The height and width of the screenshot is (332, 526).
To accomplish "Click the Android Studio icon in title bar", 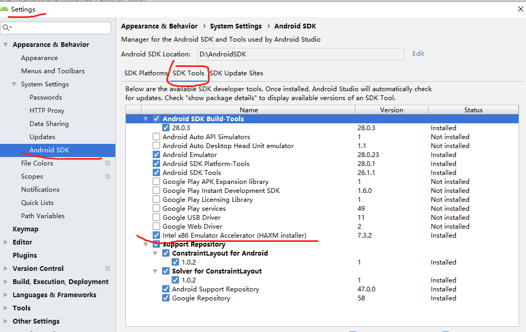I will coord(4,9).
